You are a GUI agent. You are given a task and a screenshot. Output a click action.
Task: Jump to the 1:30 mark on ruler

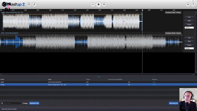click(75, 10)
